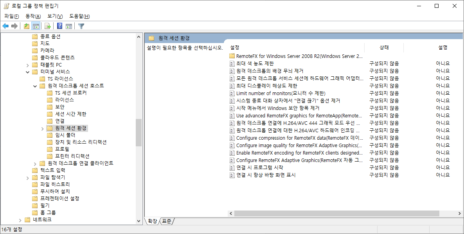Screen dimensions: 464x234
Task: Expand the 원격 세션 환경 tree node
Action: (x=42, y=128)
